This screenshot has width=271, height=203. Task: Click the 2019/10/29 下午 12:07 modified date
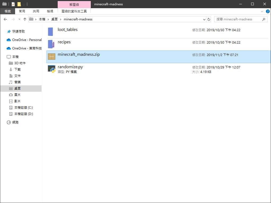click(223, 67)
